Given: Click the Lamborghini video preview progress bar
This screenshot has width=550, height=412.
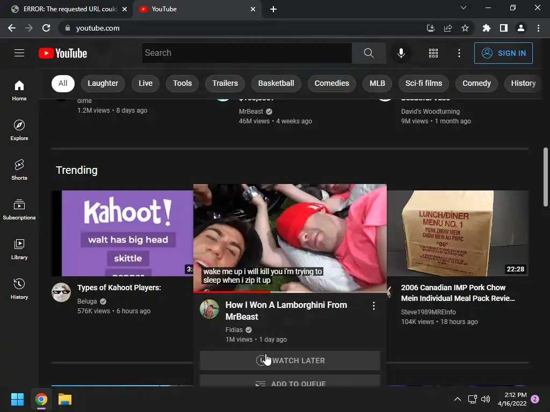Looking at the screenshot, I should (290, 291).
